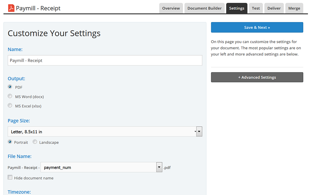This screenshot has width=310, height=195.
Task: Choose MS Word (docx) output
Action: tap(10, 96)
